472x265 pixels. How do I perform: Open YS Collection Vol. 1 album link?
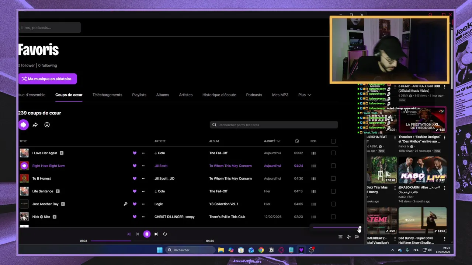(224, 204)
